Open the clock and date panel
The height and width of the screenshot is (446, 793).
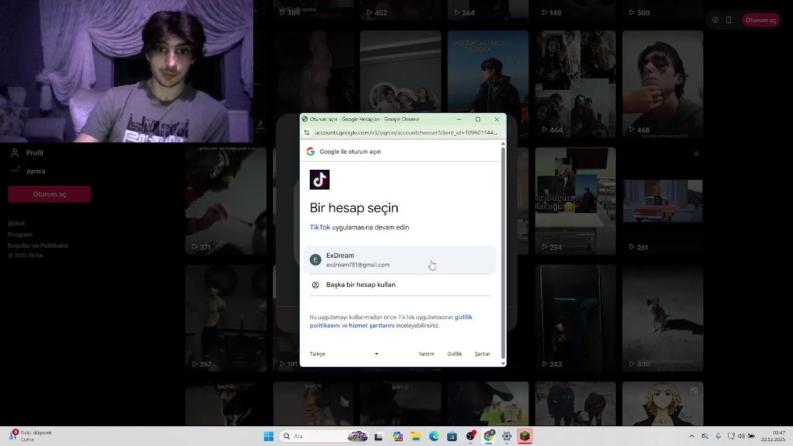(773, 436)
